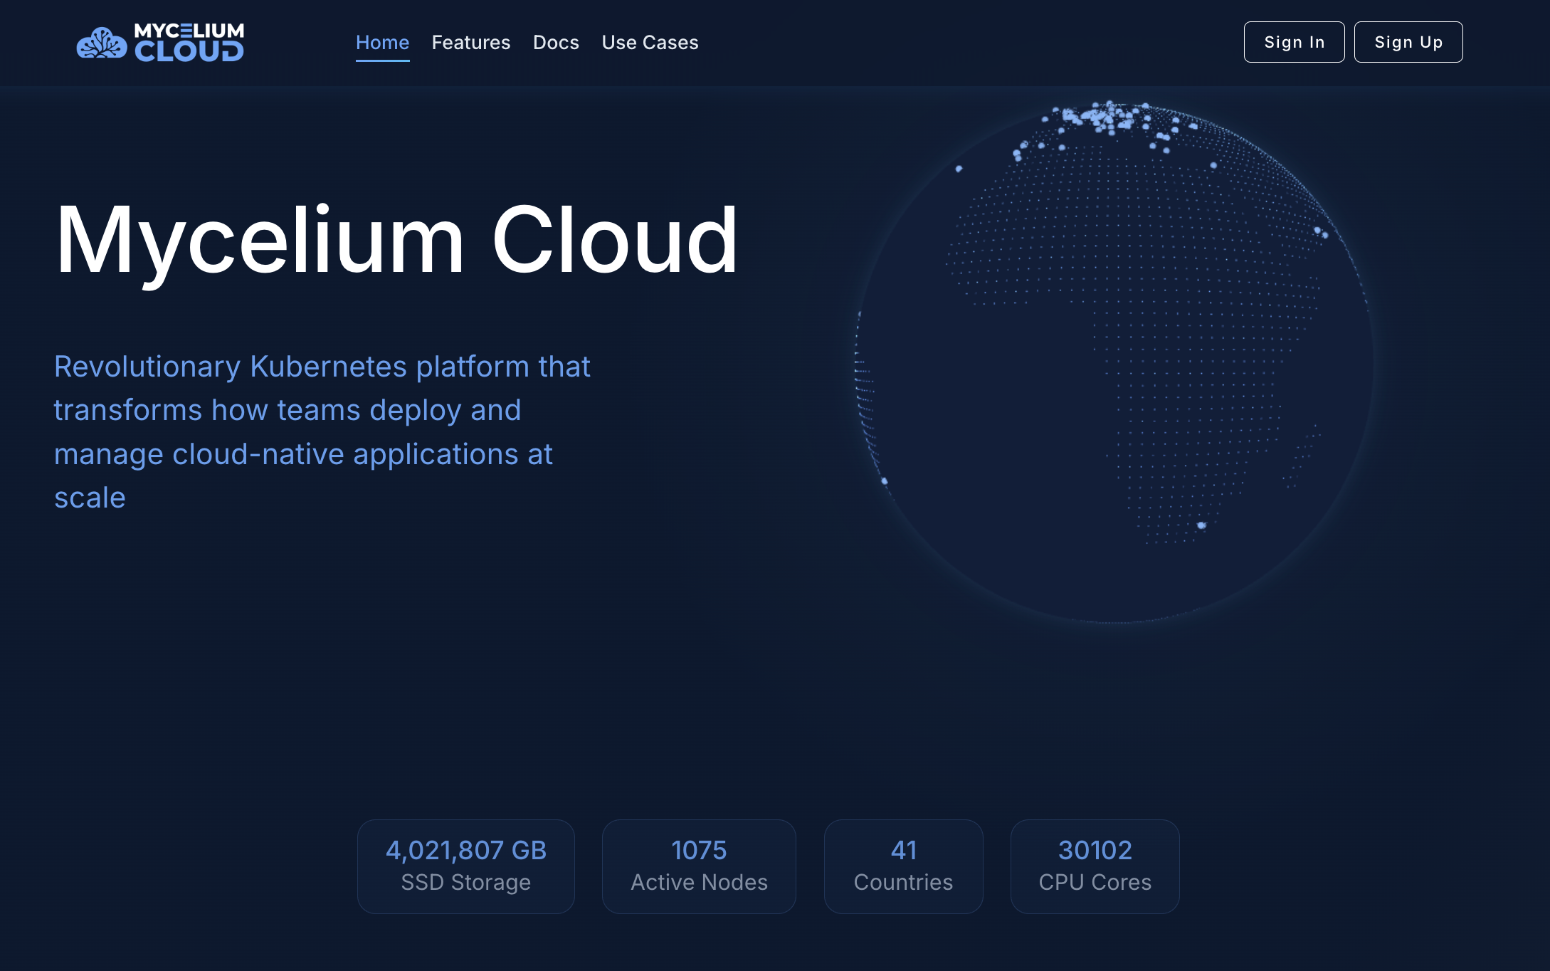Select the 30102 CPU Cores card

click(x=1095, y=866)
